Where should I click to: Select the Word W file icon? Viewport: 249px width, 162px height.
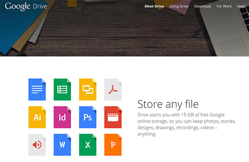click(x=62, y=145)
